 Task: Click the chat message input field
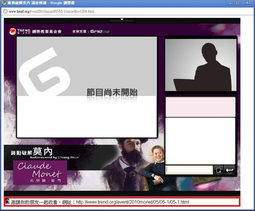pos(189,170)
